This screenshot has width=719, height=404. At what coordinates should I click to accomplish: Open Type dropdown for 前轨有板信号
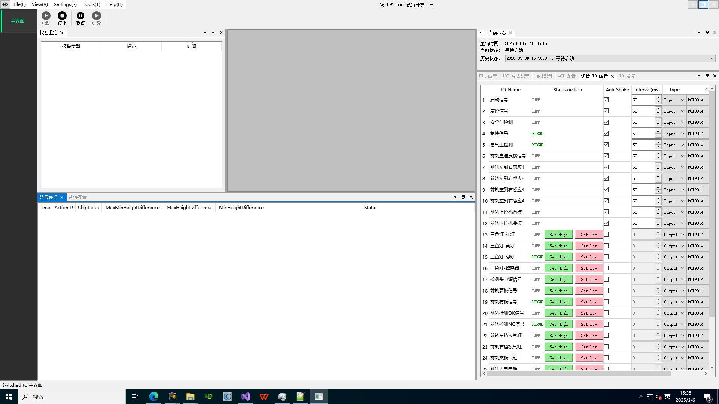(x=674, y=302)
